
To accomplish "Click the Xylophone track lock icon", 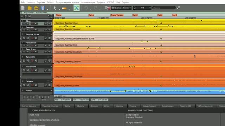I will [x=45, y=61].
